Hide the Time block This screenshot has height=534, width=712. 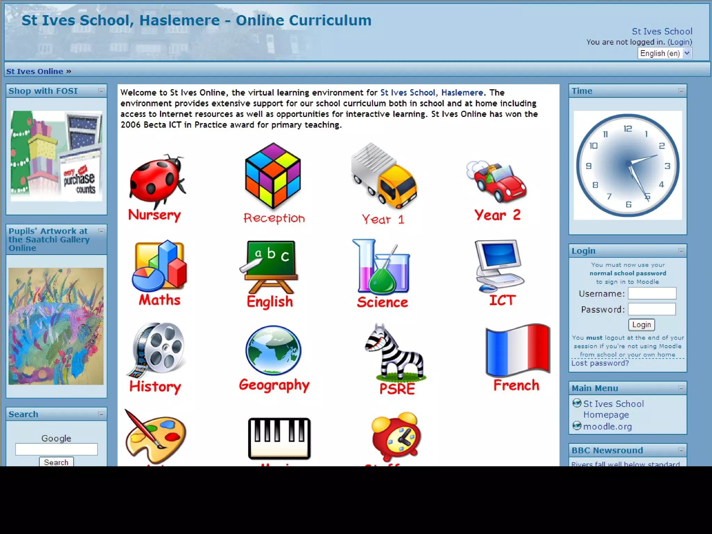pos(681,91)
